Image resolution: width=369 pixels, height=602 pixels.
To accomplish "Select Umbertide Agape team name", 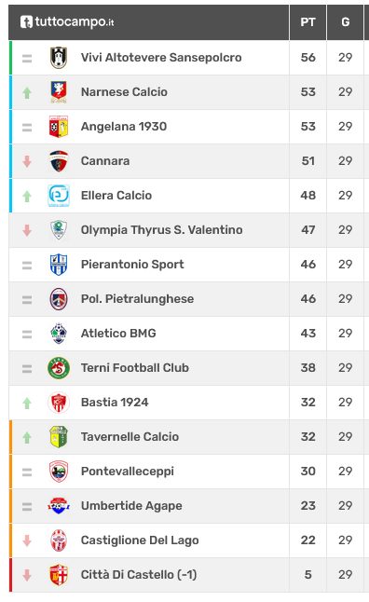I will click(x=131, y=506).
